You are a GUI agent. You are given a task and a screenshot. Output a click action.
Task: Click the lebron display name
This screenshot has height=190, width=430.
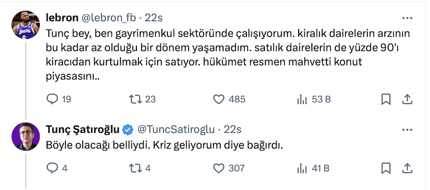coord(62,18)
